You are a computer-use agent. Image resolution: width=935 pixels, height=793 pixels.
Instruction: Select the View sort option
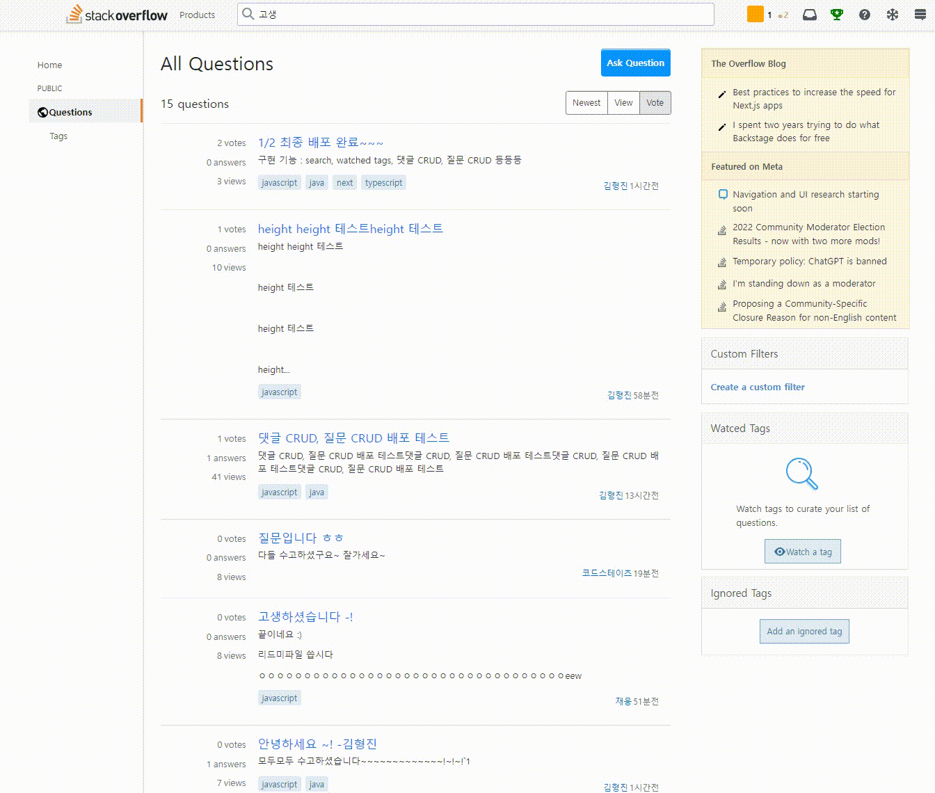[x=623, y=103]
